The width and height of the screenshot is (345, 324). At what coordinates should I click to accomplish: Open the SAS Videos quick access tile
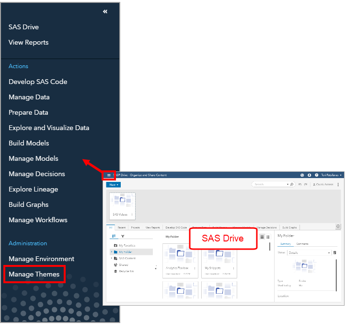point(122,206)
